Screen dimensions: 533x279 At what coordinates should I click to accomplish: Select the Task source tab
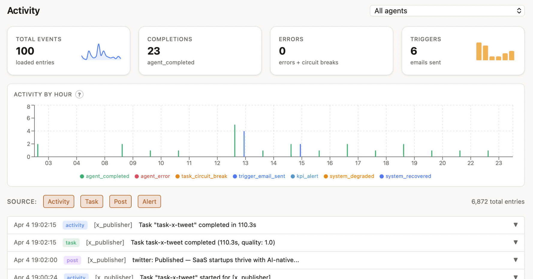click(92, 201)
